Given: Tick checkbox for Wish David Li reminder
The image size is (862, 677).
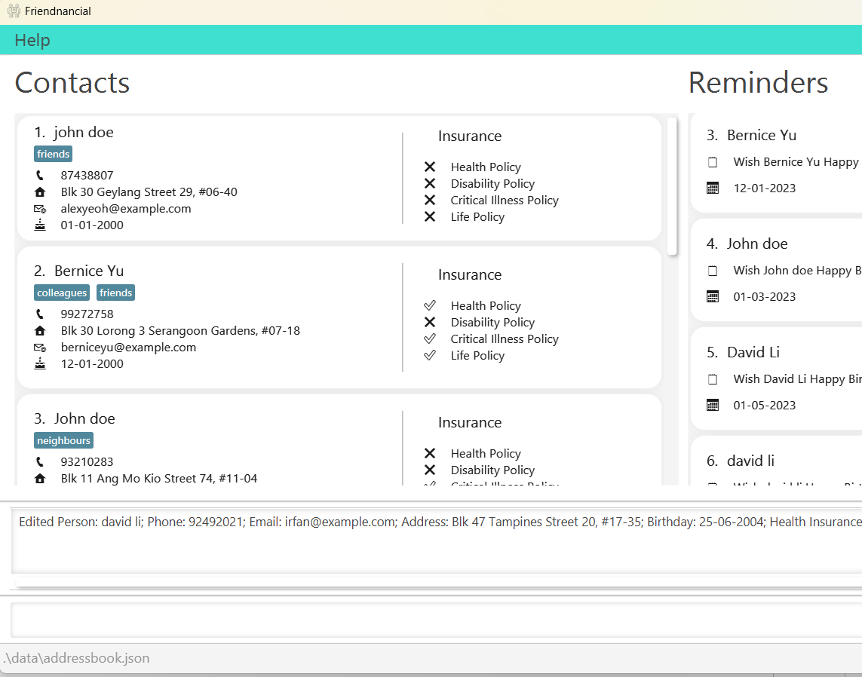Looking at the screenshot, I should [713, 379].
